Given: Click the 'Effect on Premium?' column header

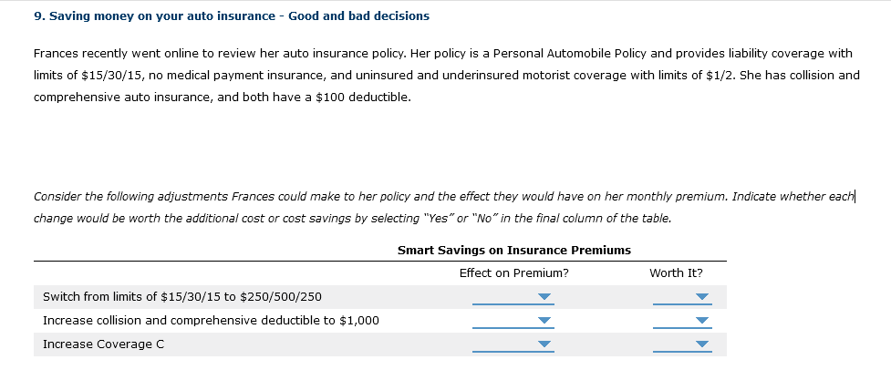Looking at the screenshot, I should [513, 272].
